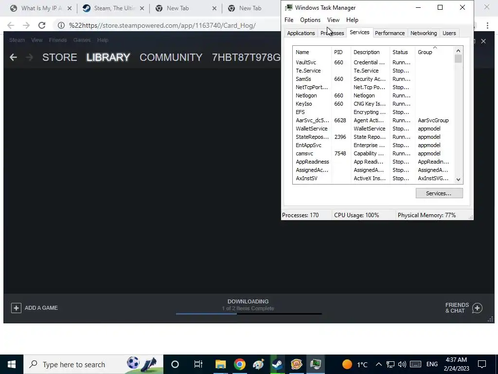Open File Explorer from the taskbar
The image size is (498, 374).
[x=220, y=364]
